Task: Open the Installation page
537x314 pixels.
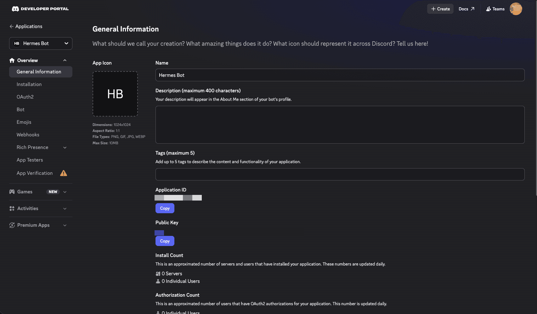Action: [41, 84]
